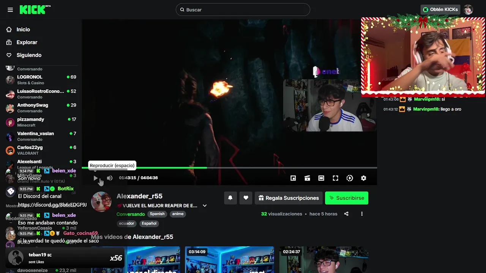
Task: Open LuisaoRostroEcono channel in sidebar
Action: point(41,94)
